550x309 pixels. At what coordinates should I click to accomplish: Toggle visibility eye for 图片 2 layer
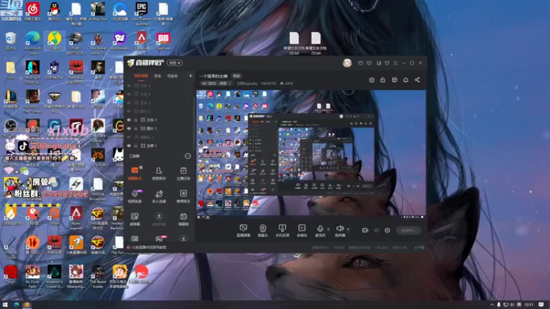click(129, 111)
